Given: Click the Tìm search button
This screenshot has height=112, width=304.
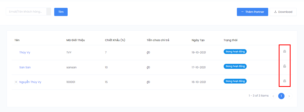Looking at the screenshot, I should (x=61, y=12).
